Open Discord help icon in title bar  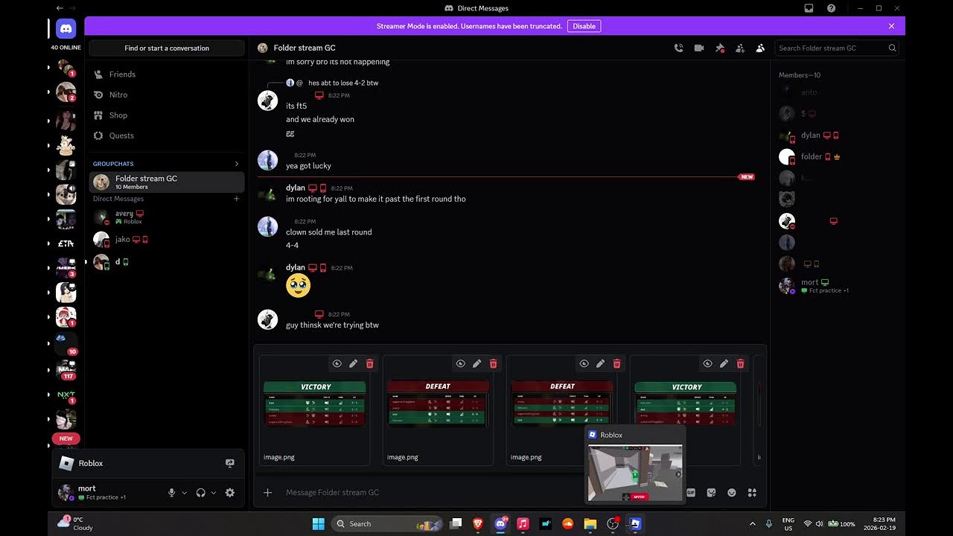click(x=831, y=8)
